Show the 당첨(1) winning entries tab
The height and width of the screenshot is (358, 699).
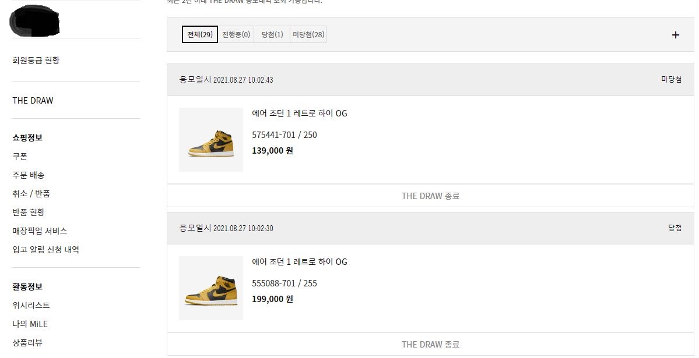coord(272,34)
